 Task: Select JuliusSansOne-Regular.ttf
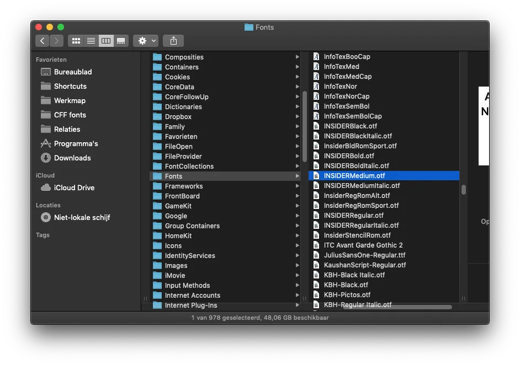point(384,255)
